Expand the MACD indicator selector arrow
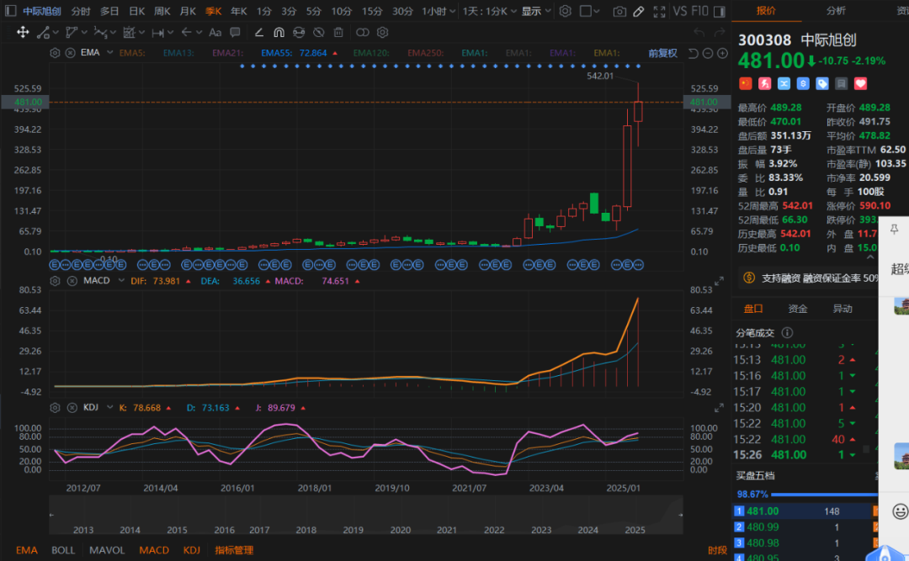The height and width of the screenshot is (561, 909). point(120,281)
